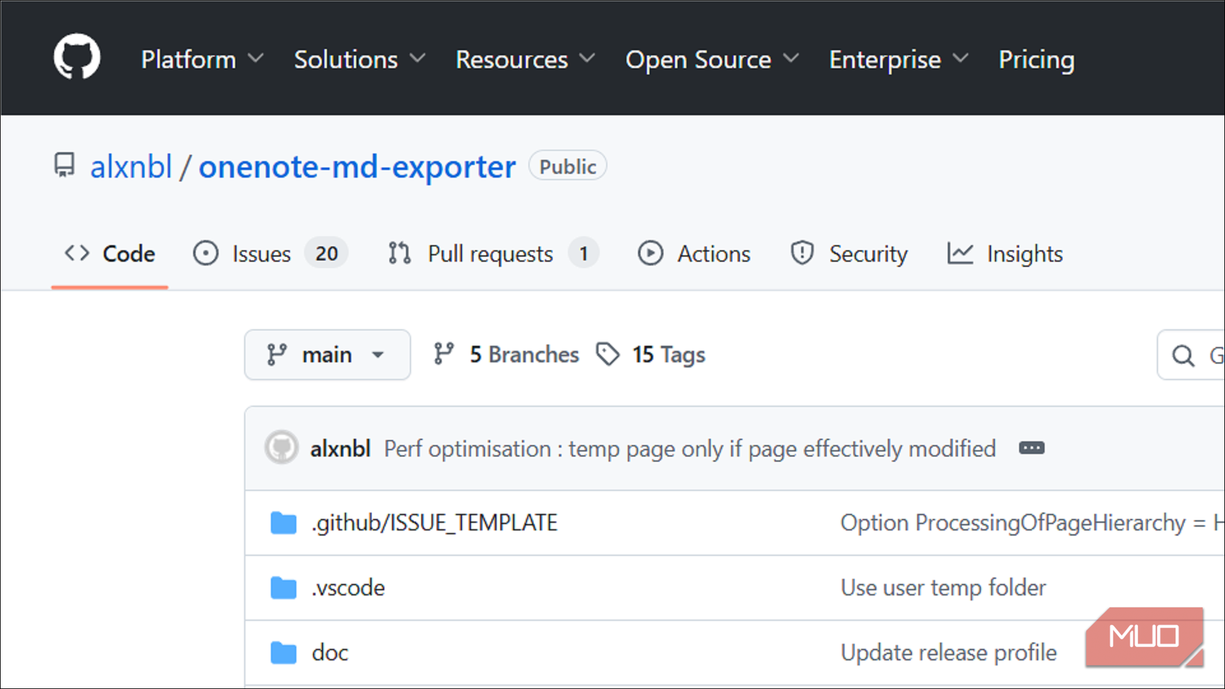
Task: Click the doc folder icon
Action: tap(283, 653)
